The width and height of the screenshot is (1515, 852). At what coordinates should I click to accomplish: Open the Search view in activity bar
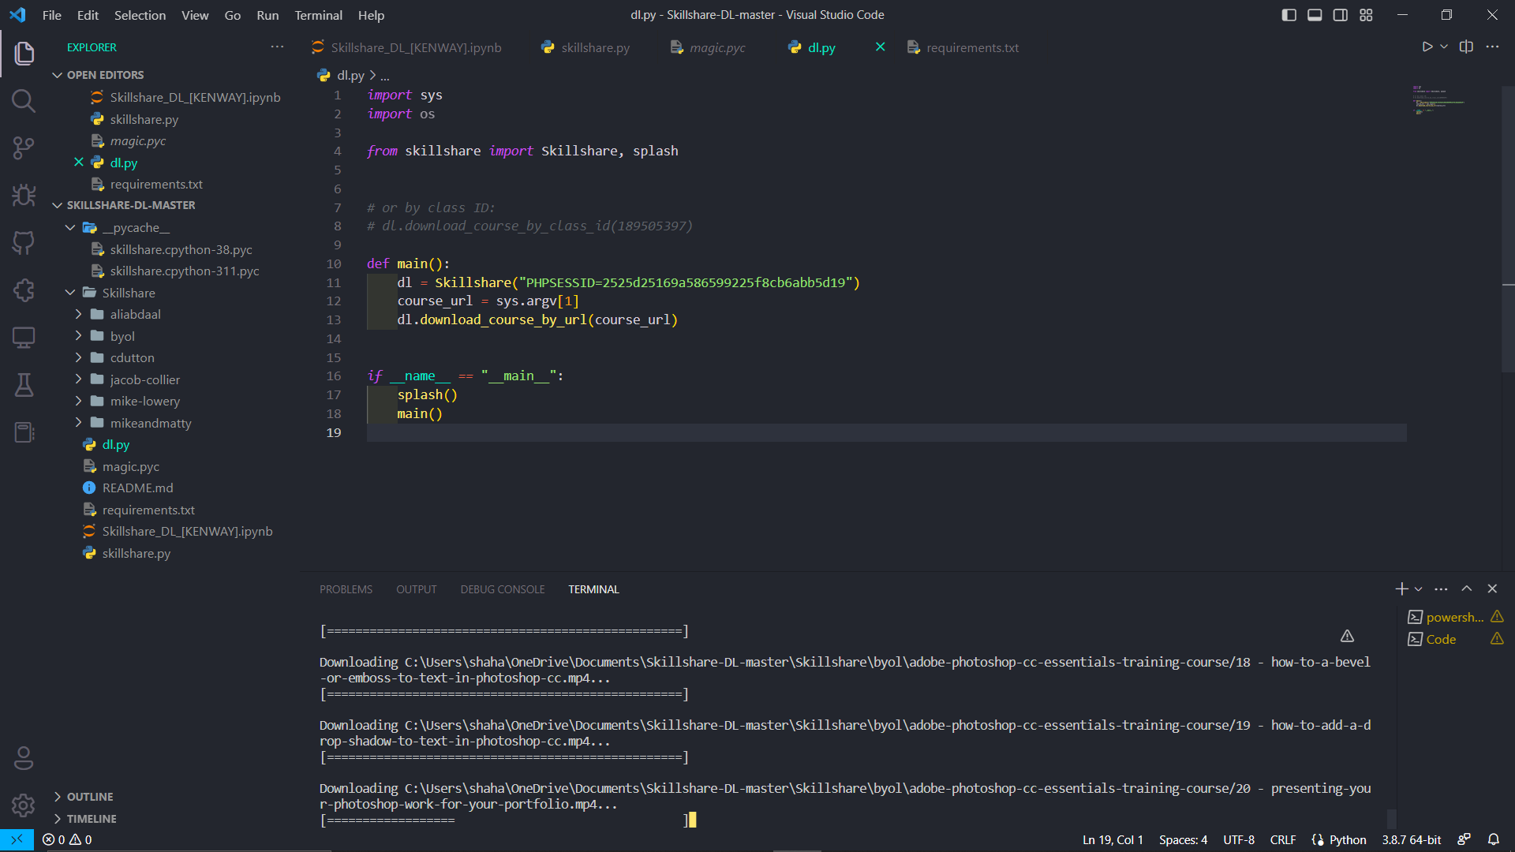24,101
